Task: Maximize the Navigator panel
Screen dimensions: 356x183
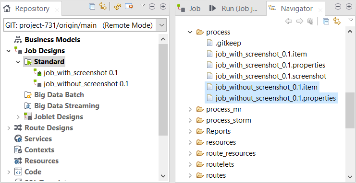Action: click(349, 7)
